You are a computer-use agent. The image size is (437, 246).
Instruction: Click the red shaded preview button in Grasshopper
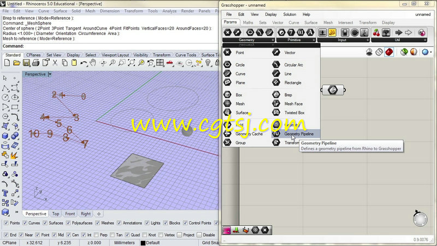tap(389, 52)
